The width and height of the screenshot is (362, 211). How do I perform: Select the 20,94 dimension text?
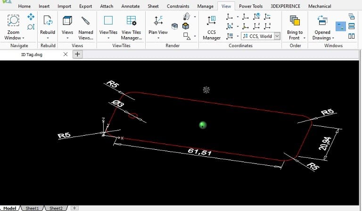[324, 144]
